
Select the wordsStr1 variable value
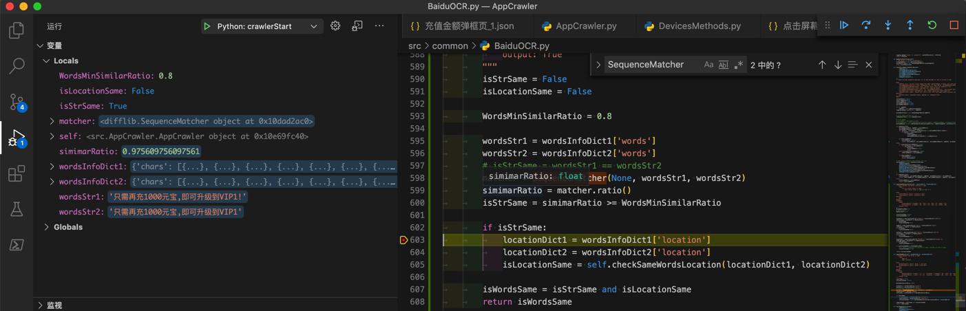[x=177, y=197]
